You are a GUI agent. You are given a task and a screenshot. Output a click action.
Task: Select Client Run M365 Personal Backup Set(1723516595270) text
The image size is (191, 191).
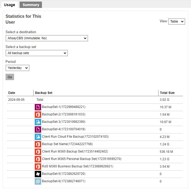(x=82, y=159)
